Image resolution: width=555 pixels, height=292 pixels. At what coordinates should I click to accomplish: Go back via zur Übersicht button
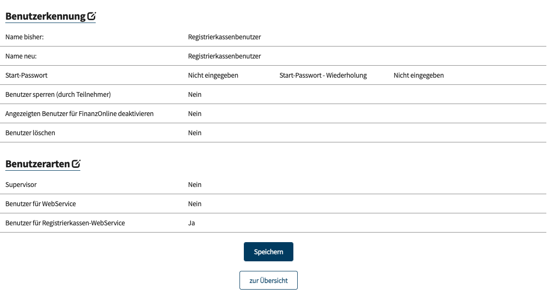[x=268, y=280]
